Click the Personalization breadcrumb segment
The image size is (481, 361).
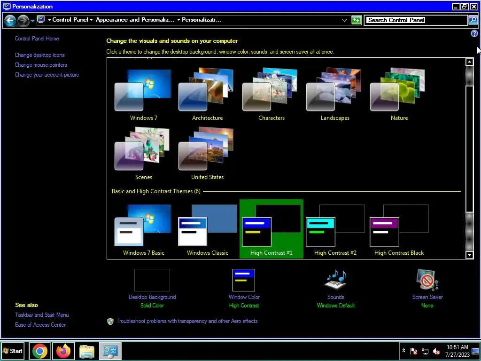[201, 20]
